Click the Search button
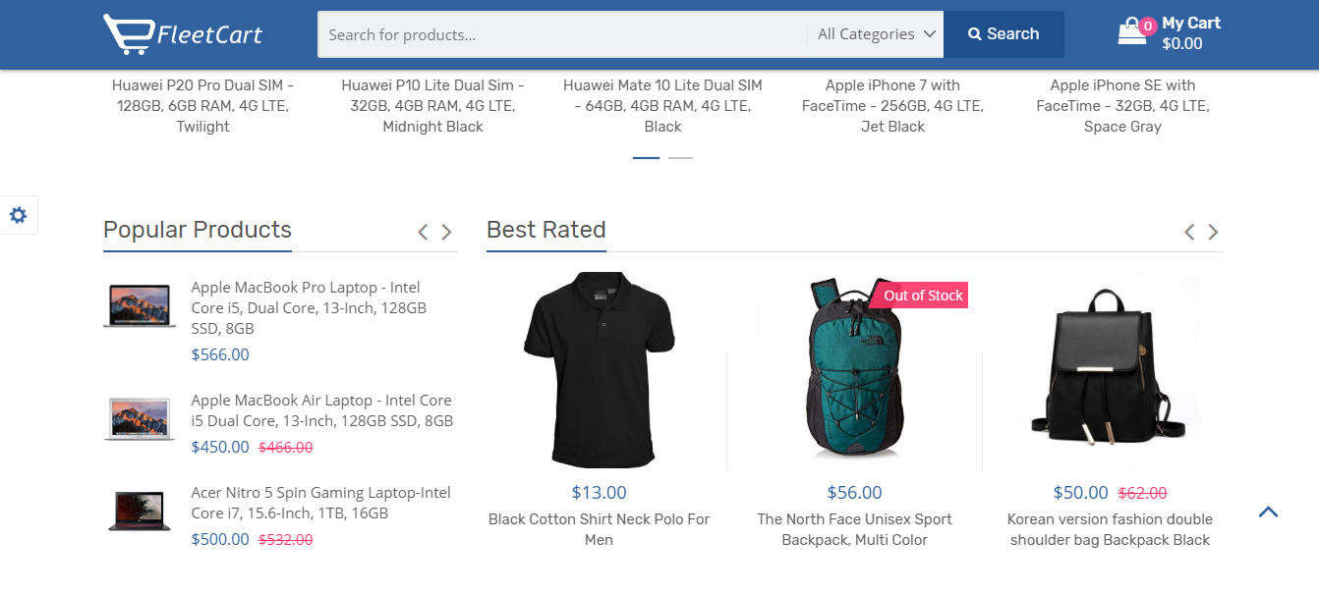1319x594 pixels. click(x=1004, y=34)
